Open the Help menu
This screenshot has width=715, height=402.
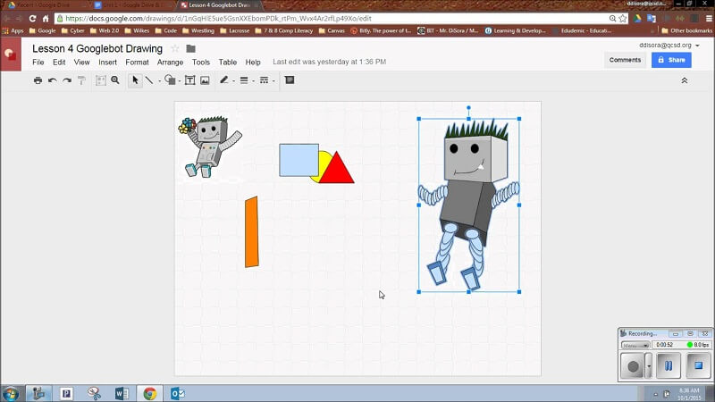point(253,62)
